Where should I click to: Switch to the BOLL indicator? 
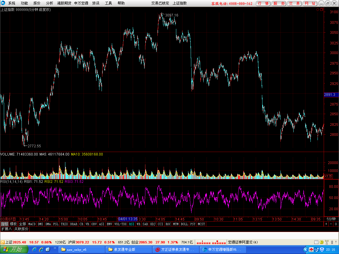coord(185,224)
